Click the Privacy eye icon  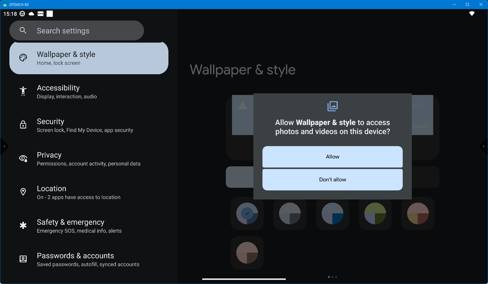click(23, 158)
